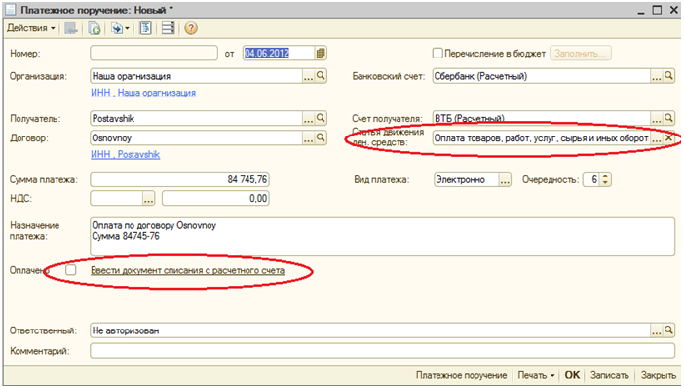The image size is (684, 388).
Task: Click the OK button
Action: pos(572,375)
